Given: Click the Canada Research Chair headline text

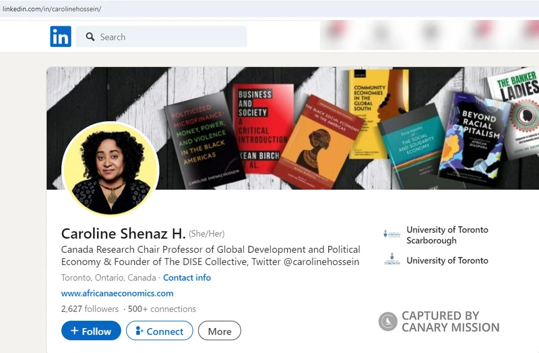Looking at the screenshot, I should tap(211, 256).
